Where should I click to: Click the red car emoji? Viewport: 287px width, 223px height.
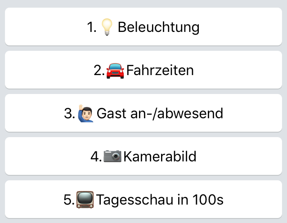(115, 71)
